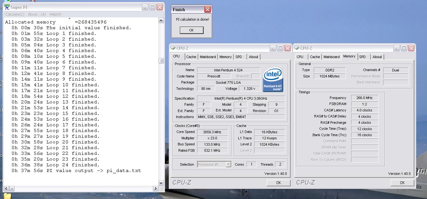Maximize the left CPU-Z window
The width and height of the screenshot is (427, 199).
(280, 48)
